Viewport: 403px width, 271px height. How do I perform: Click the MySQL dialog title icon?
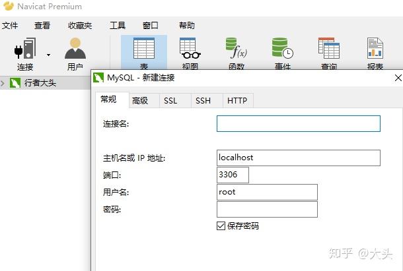(98, 77)
